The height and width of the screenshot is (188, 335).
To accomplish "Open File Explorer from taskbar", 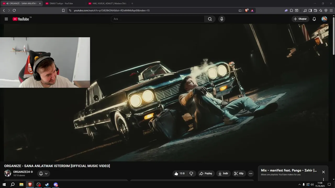I will (21, 185).
